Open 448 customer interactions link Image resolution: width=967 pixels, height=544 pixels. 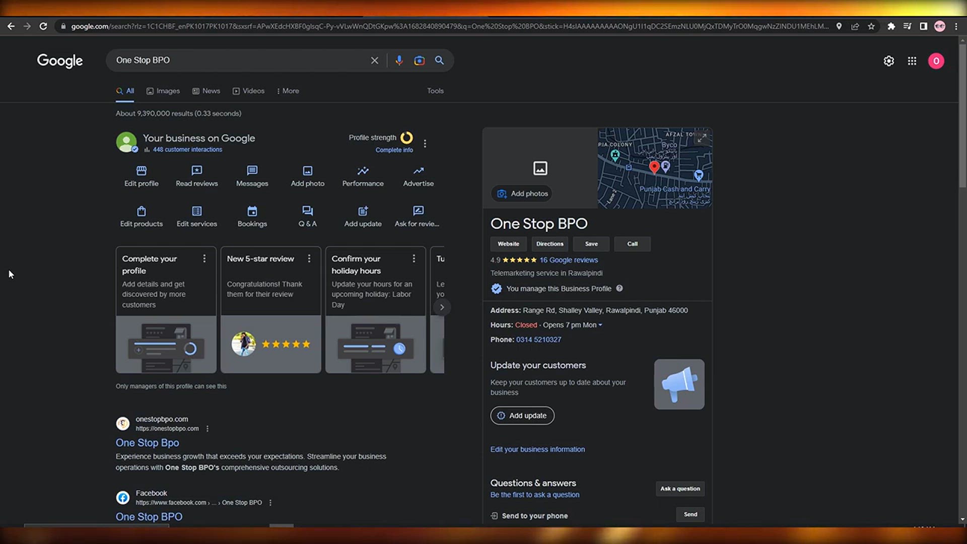click(x=187, y=150)
